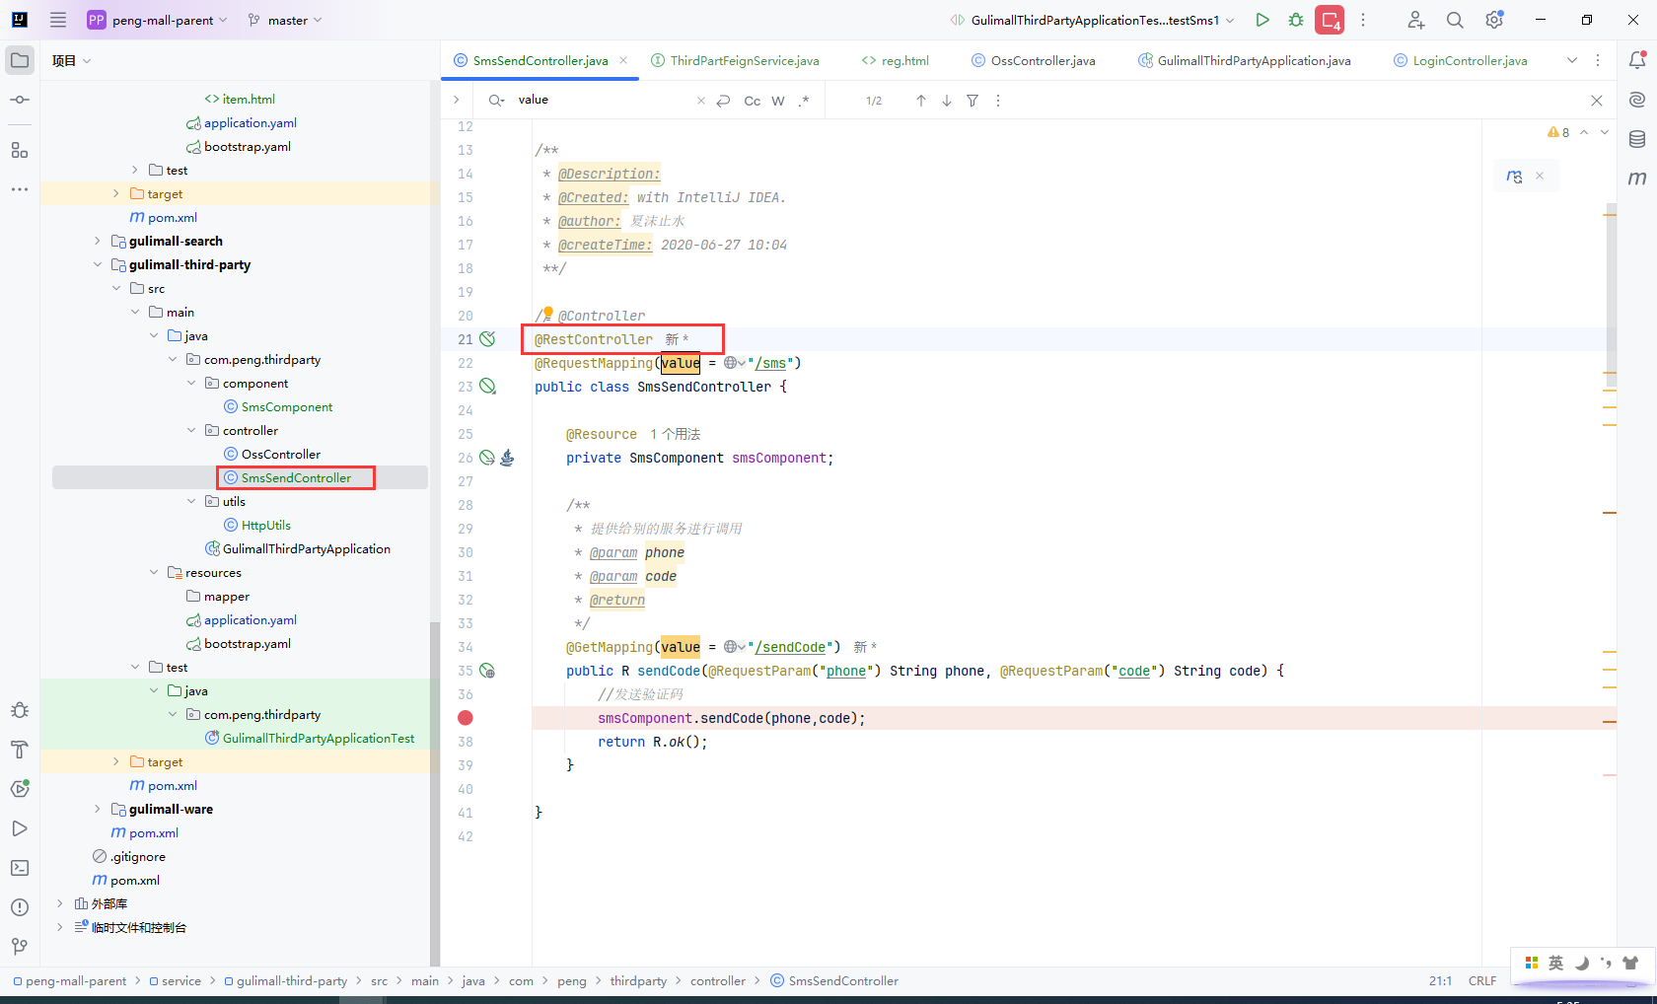Expand the gulimall-ware module
Viewport: 1657px width, 1004px height.
pos(97,809)
